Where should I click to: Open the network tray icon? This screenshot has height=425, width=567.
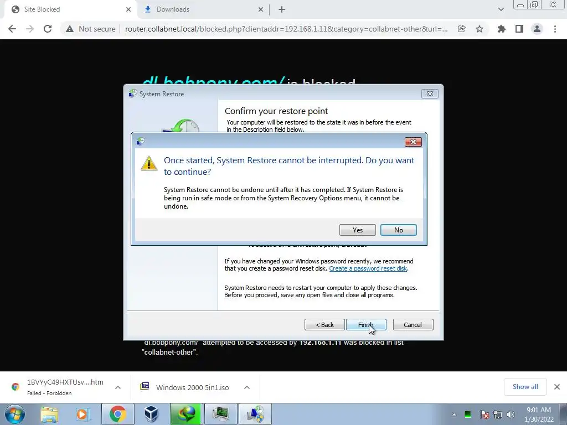498,414
